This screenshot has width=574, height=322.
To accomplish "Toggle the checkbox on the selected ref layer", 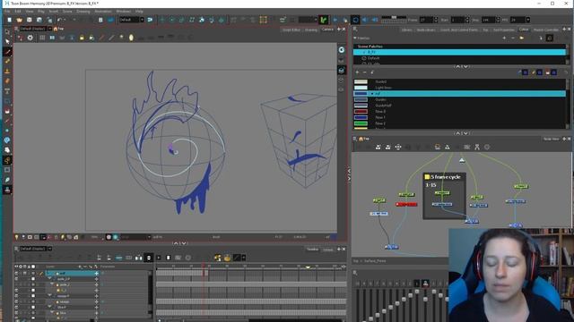I will tap(33, 273).
